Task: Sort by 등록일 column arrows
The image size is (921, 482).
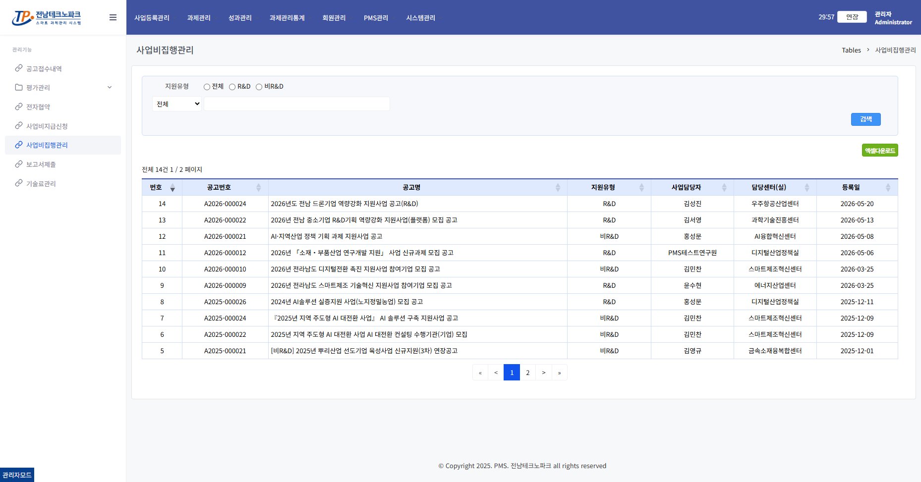Action: tap(888, 188)
